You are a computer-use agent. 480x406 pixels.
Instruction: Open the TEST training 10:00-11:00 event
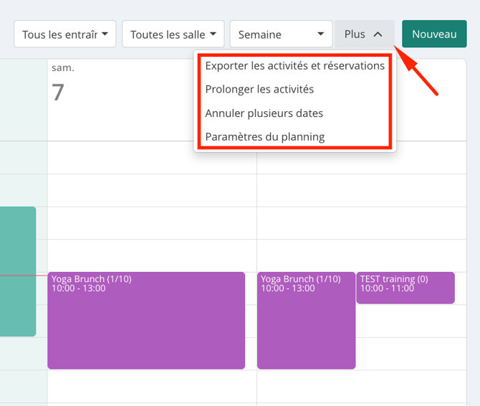405,288
